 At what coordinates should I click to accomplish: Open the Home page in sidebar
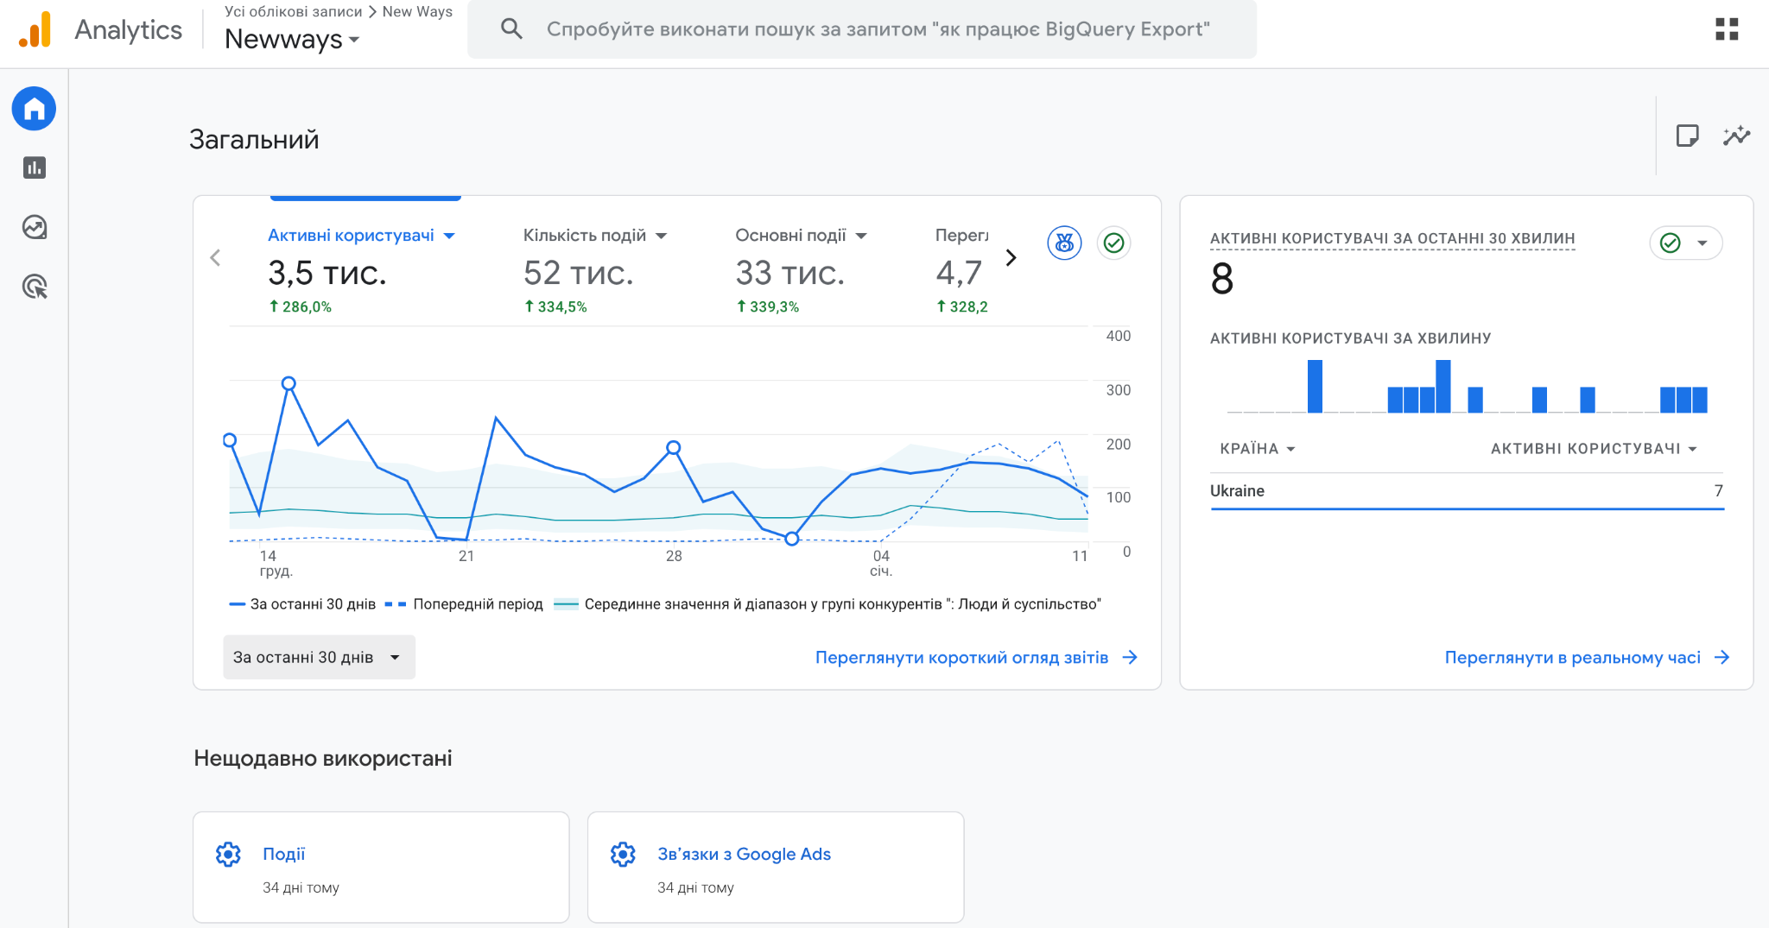click(34, 109)
